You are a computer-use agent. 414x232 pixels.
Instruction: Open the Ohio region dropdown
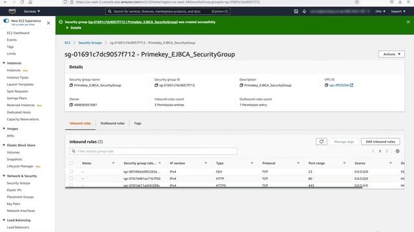tap(380, 12)
